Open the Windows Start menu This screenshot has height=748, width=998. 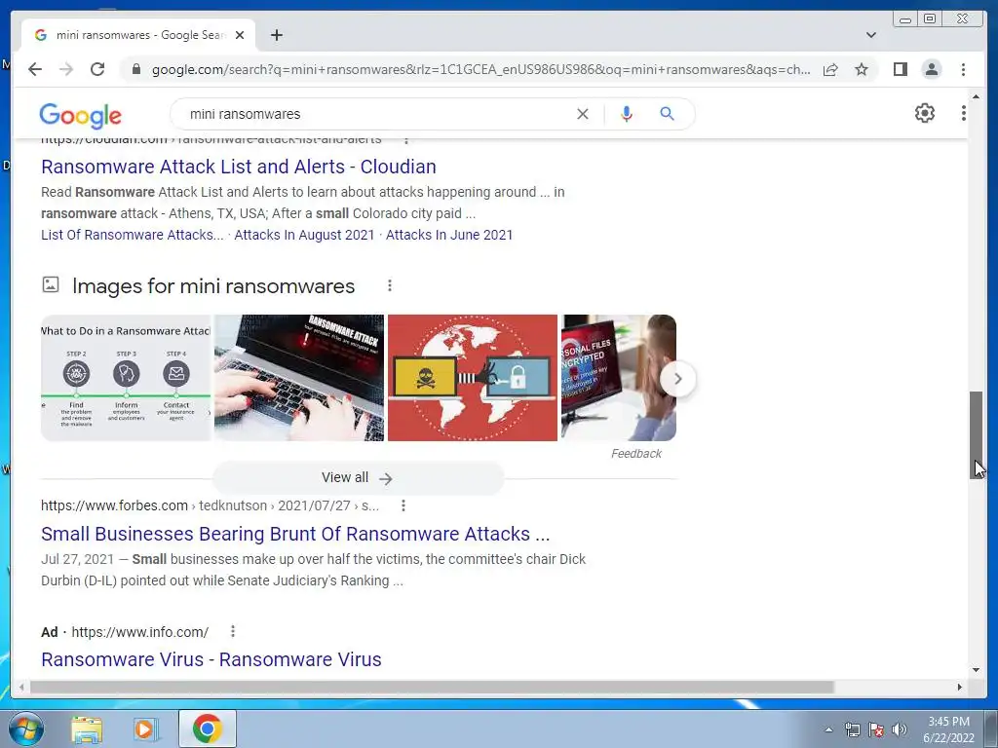(x=25, y=729)
